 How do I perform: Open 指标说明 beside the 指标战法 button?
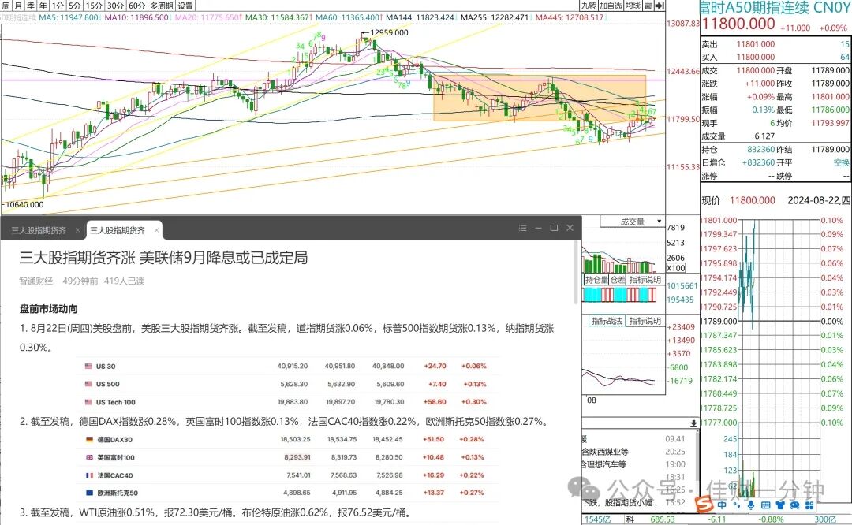click(645, 321)
